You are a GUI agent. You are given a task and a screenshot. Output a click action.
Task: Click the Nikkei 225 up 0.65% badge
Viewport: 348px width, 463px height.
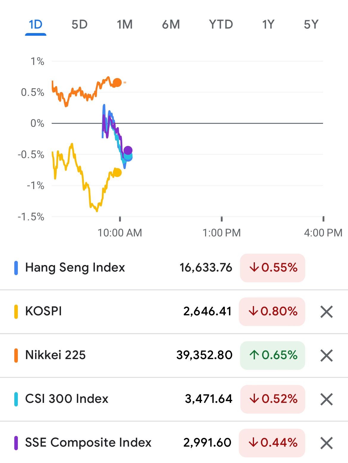[x=272, y=356]
